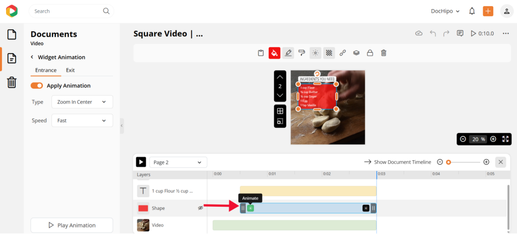Click the cloud save status icon
This screenshot has height=234, width=517.
coord(419,33)
